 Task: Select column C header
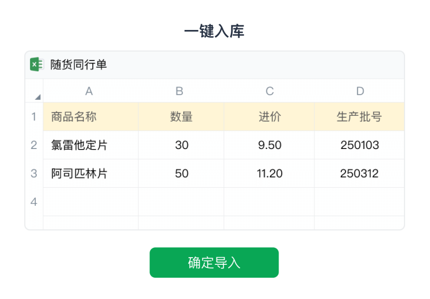point(270,92)
